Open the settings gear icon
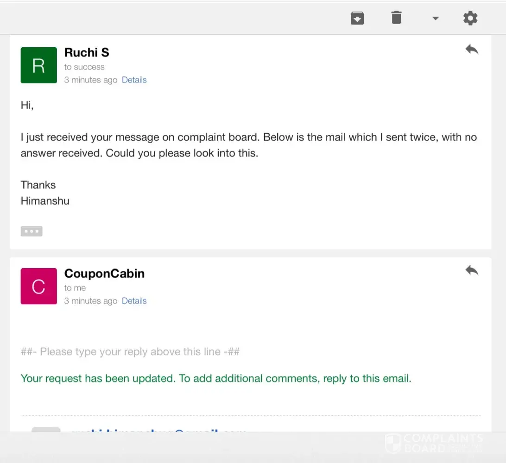This screenshot has height=463, width=506. [470, 18]
